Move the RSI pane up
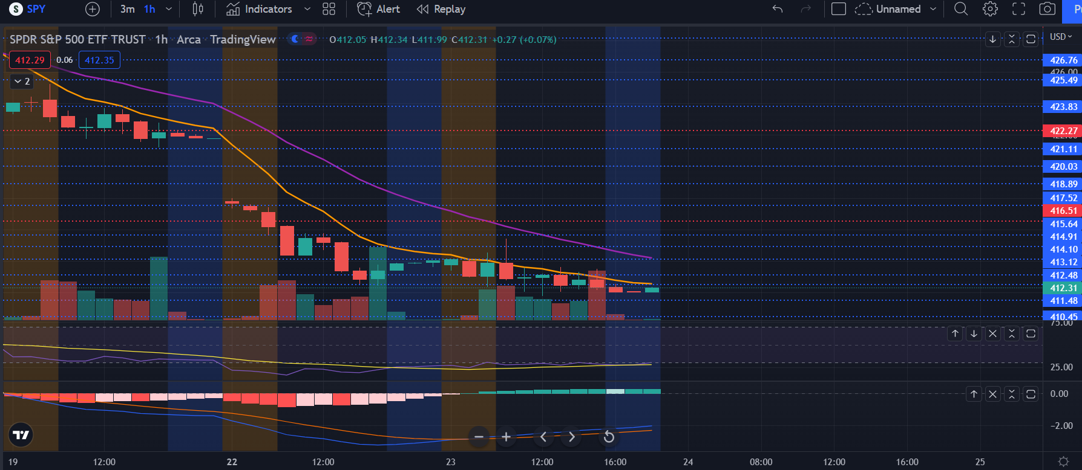This screenshot has width=1082, height=470. tap(955, 333)
